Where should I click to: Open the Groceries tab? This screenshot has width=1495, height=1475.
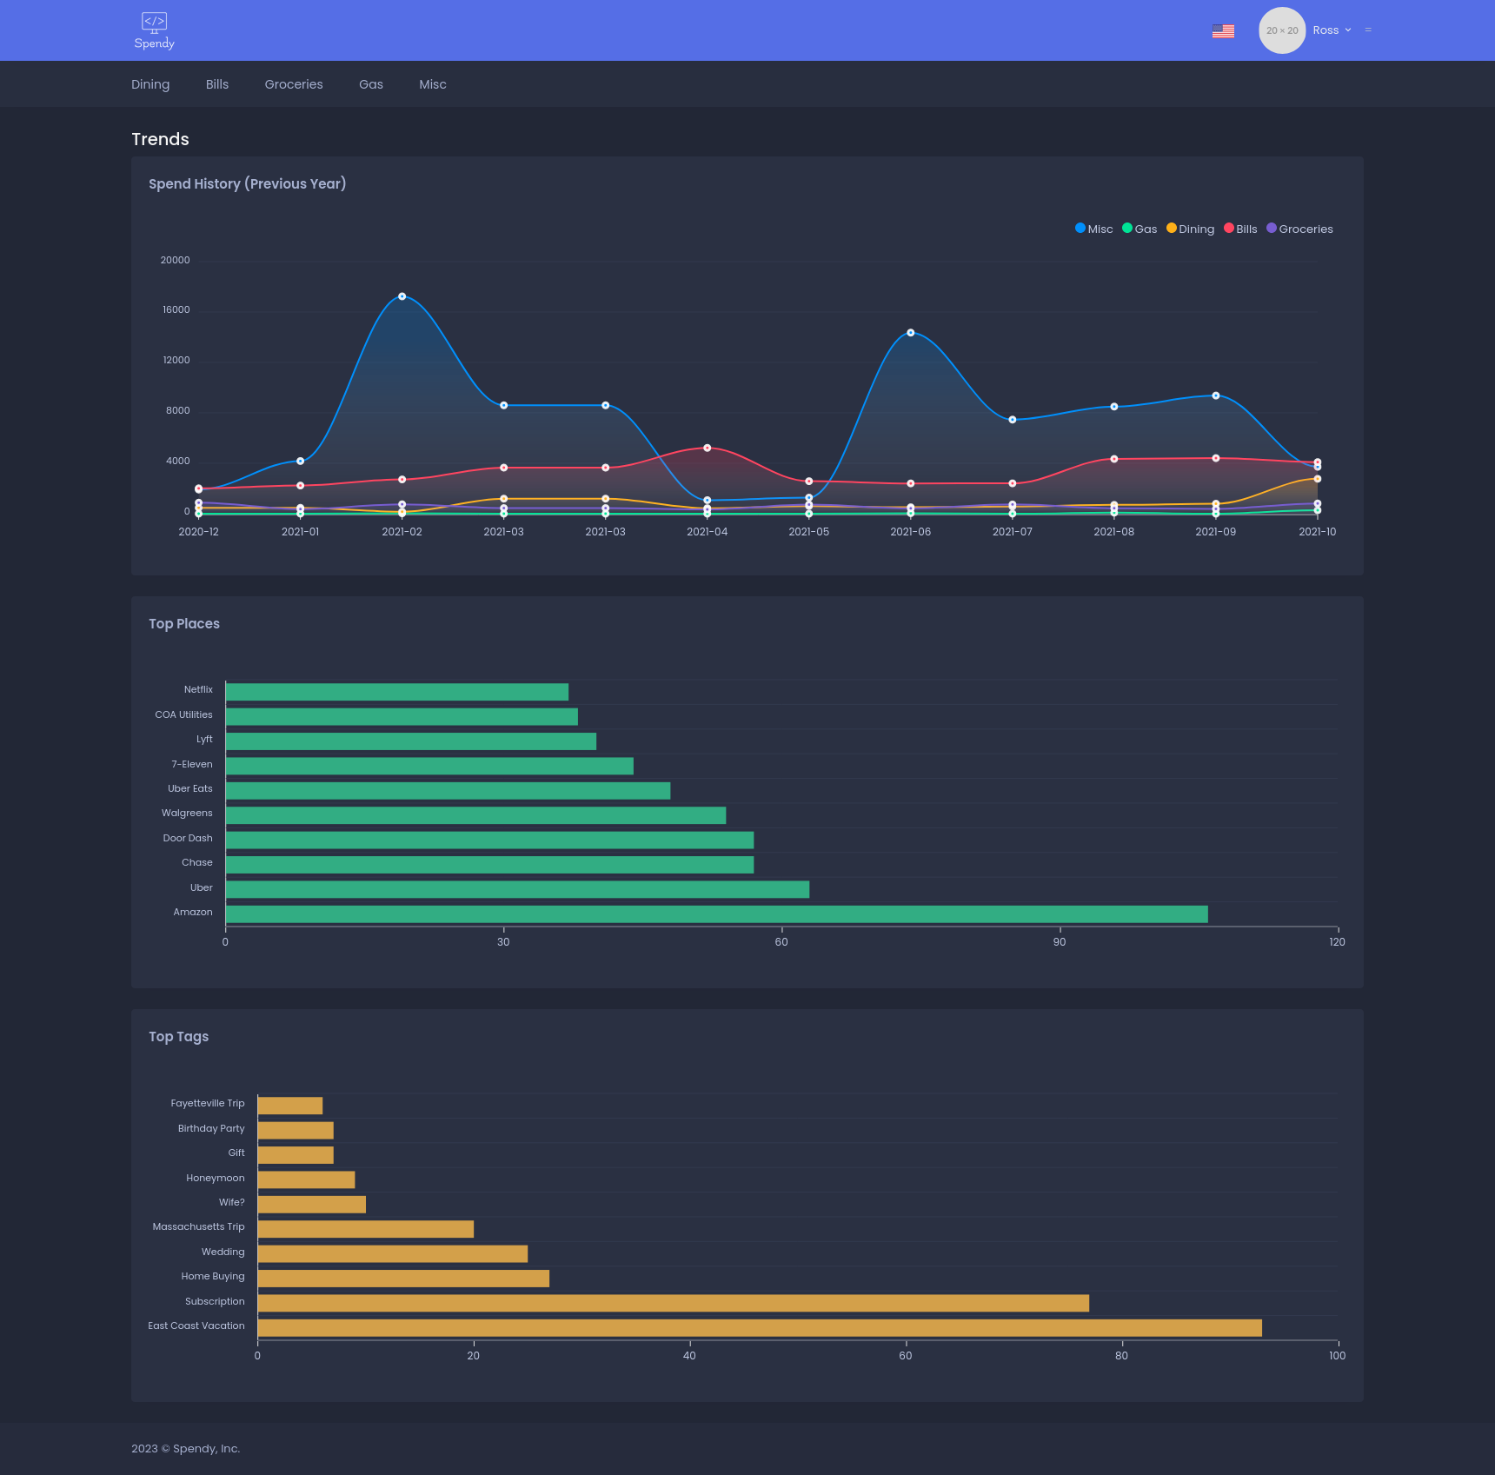[294, 84]
